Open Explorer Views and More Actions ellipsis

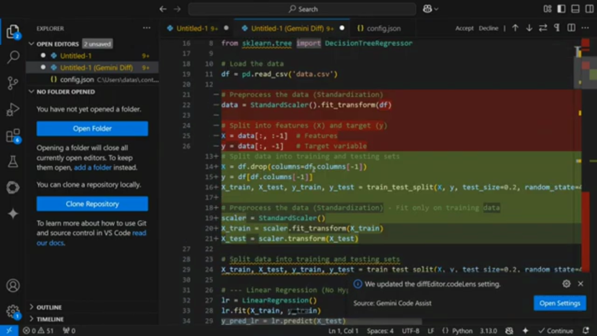pos(147,28)
